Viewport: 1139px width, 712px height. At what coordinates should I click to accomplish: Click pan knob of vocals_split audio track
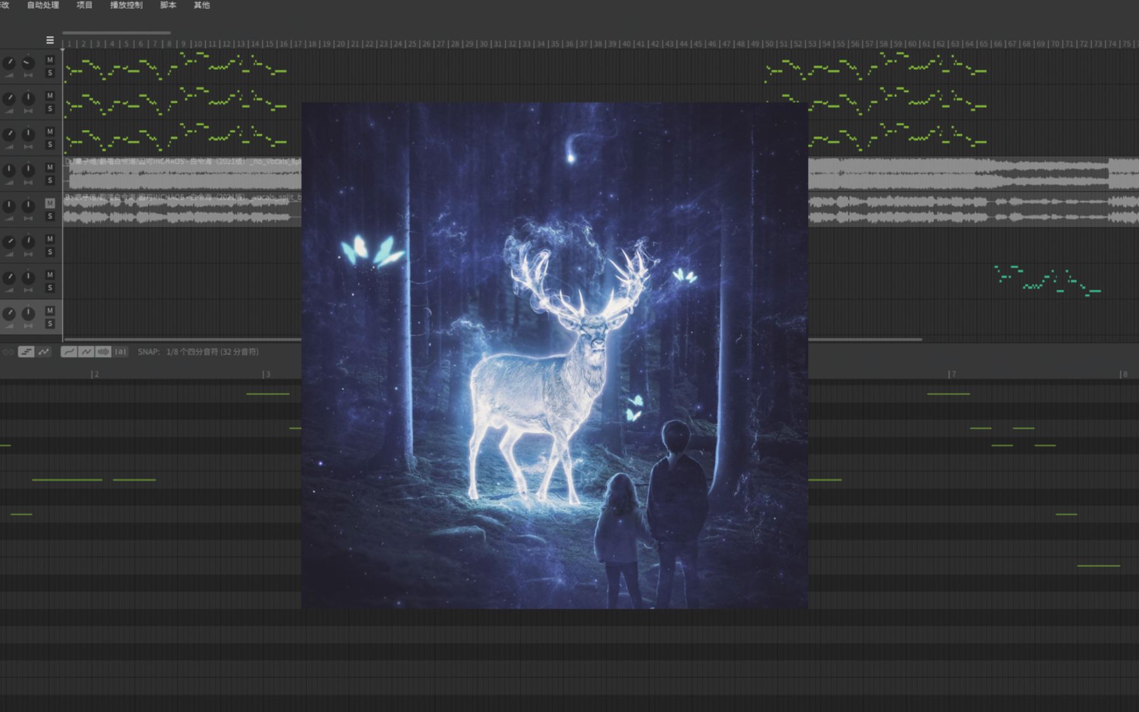point(29,206)
